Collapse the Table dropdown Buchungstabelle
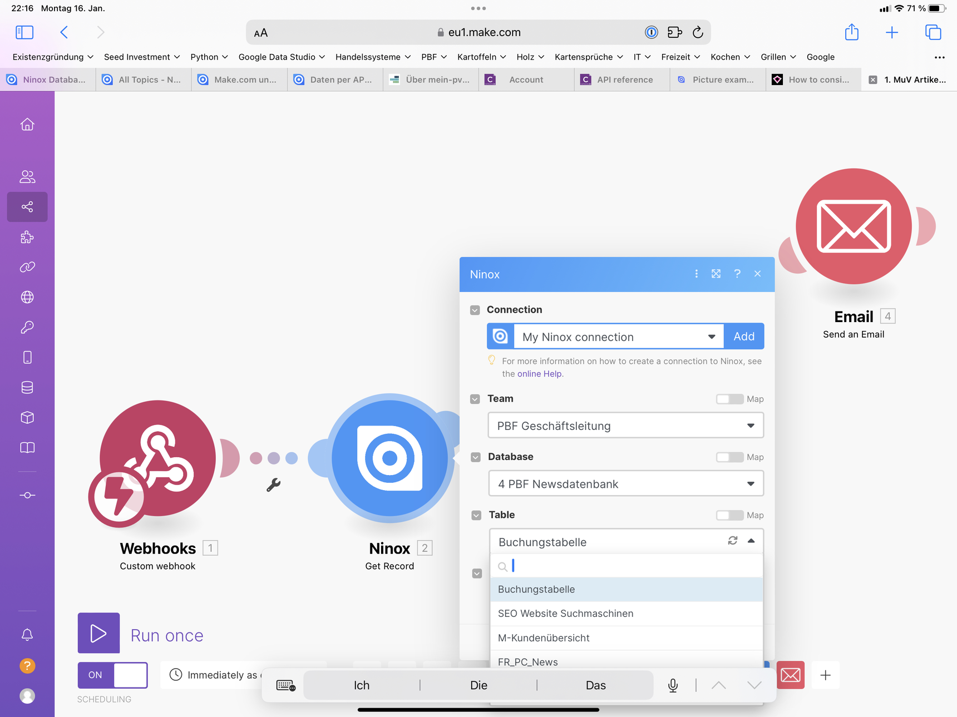Image resolution: width=957 pixels, height=717 pixels. 626,542
